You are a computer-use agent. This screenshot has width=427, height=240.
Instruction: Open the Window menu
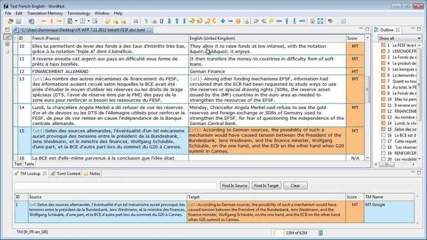coord(102,13)
